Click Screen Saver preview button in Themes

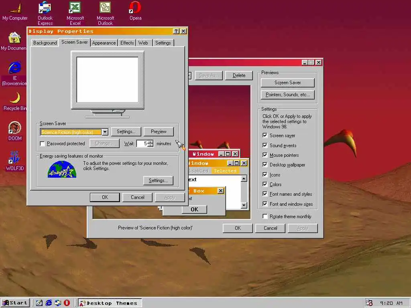coord(287,83)
